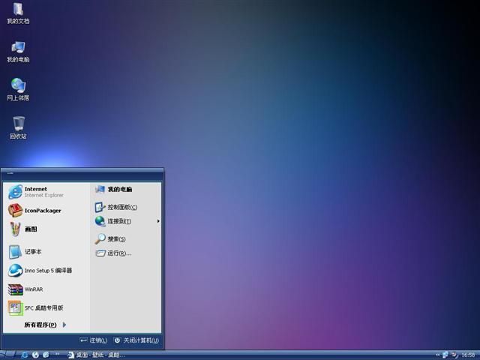Viewport: 480px width, 360px height.
Task: Open 搜索(S) in the Start menu
Action: [x=115, y=239]
